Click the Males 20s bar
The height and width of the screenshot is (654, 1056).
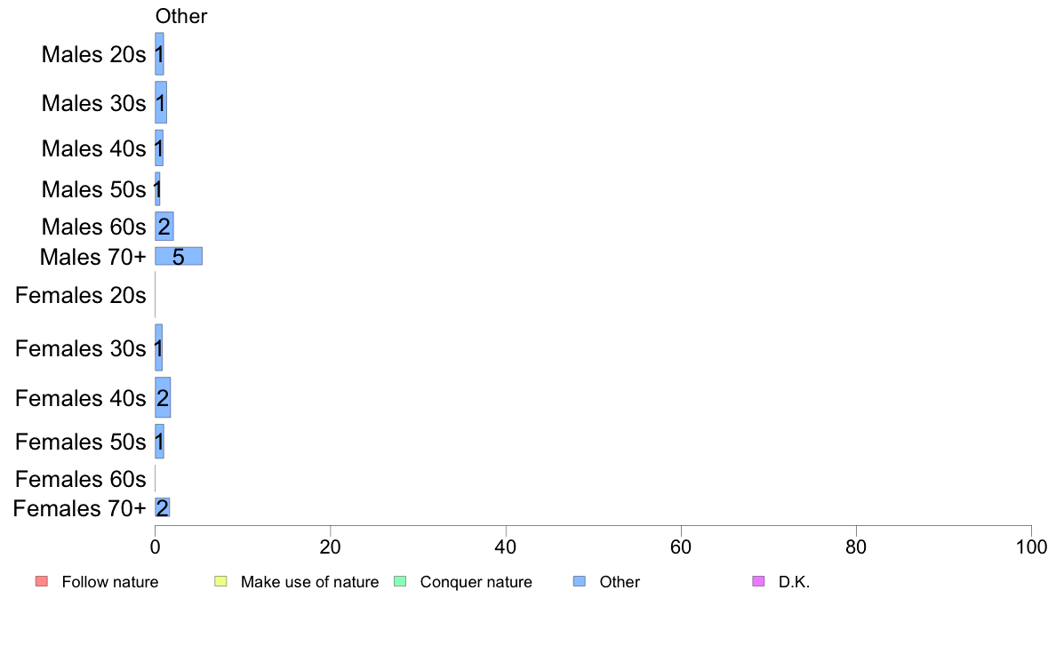coord(159,54)
